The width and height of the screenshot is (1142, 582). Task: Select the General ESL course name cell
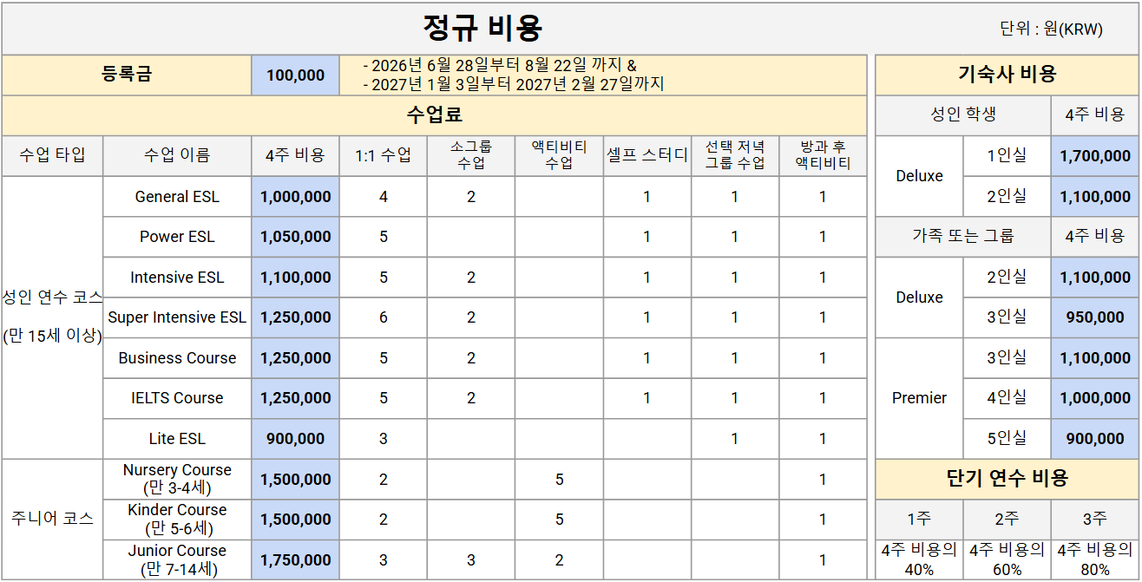(177, 197)
